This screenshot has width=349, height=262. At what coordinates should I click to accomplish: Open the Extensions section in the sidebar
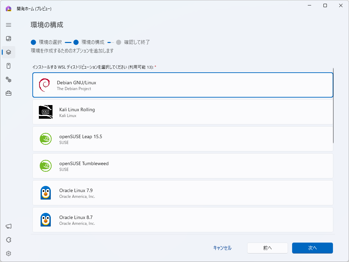[x=8, y=79]
